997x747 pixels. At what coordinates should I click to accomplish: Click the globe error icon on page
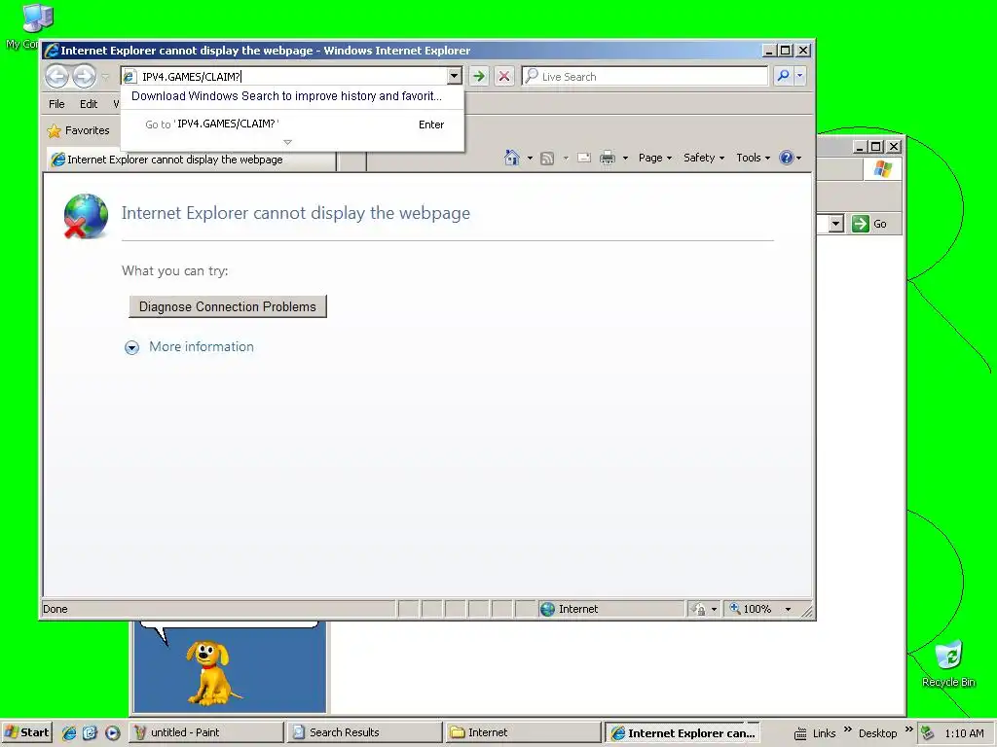click(86, 216)
